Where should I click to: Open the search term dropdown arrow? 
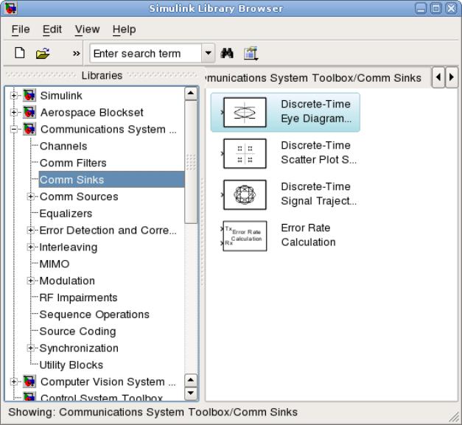(208, 53)
